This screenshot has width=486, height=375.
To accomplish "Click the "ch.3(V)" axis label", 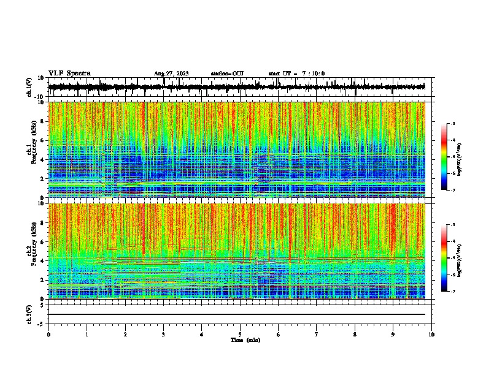I will coord(29,314).
